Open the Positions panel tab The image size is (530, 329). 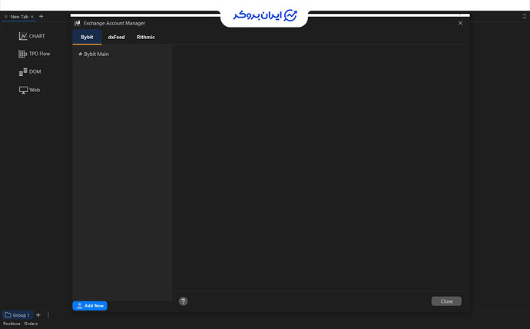(x=12, y=324)
